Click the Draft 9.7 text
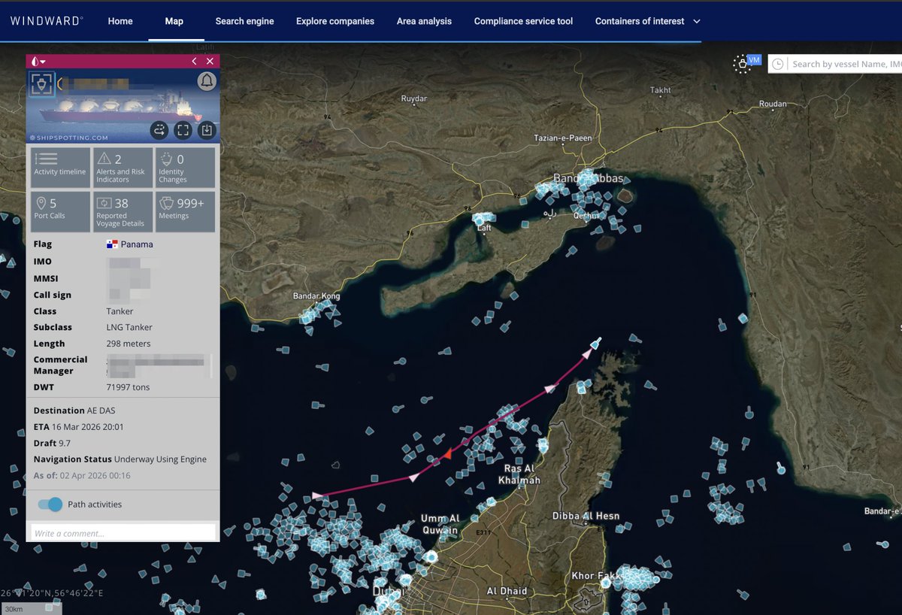Image resolution: width=902 pixels, height=615 pixels. coord(52,444)
